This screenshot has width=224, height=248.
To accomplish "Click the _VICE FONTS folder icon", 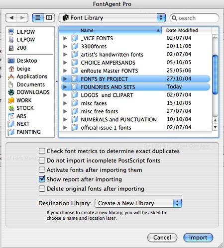I will [x=75, y=38].
